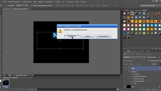Click lock all padlock icon

(x=140, y=64)
